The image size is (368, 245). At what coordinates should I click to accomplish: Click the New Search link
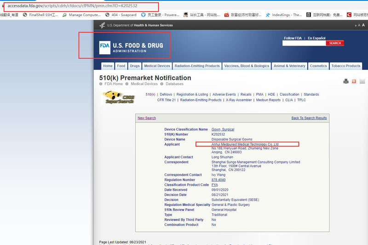pyautogui.click(x=147, y=118)
